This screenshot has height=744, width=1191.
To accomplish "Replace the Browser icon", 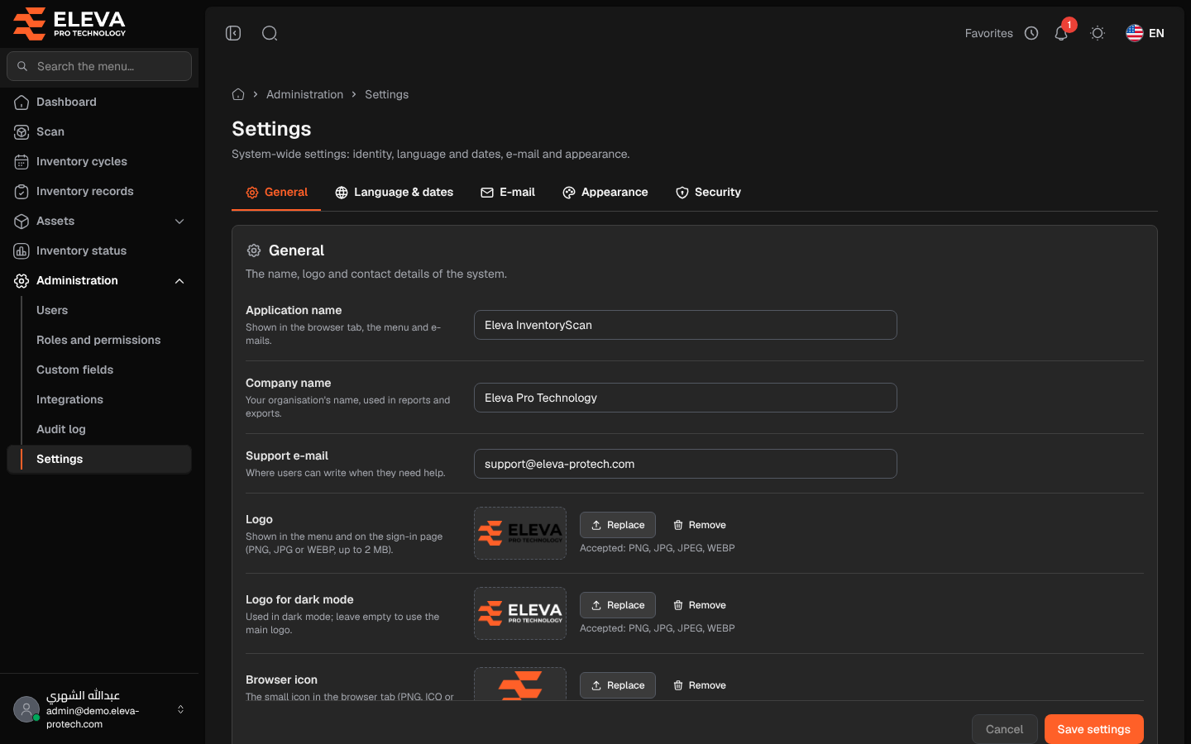I will pos(618,685).
